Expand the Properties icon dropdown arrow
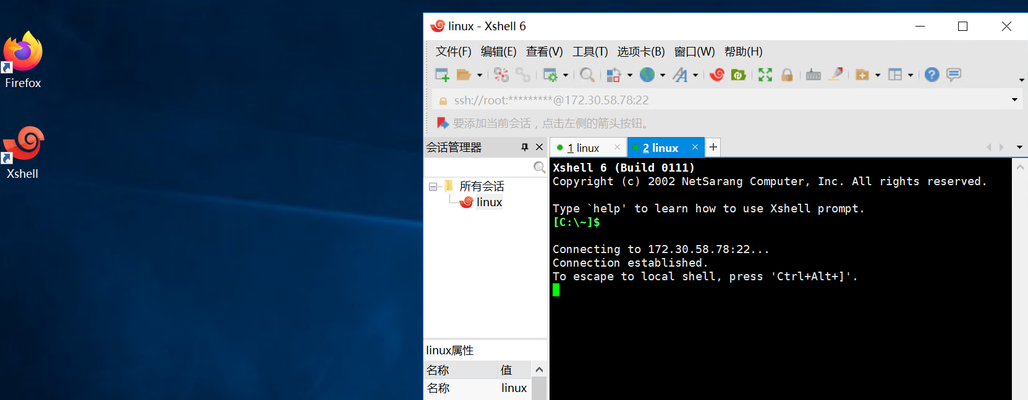Image resolution: width=1028 pixels, height=400 pixels. coord(566,75)
